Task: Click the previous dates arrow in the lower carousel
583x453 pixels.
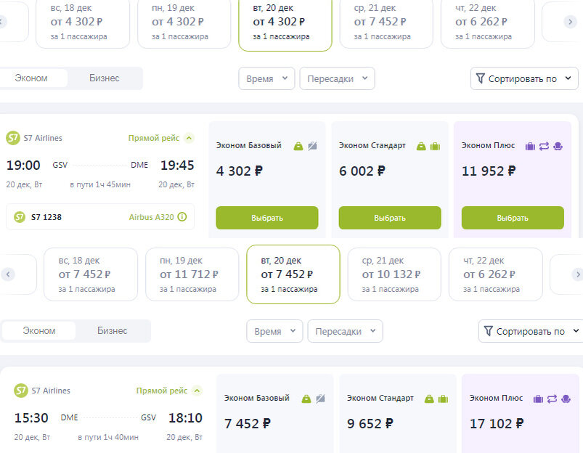Action: point(8,274)
